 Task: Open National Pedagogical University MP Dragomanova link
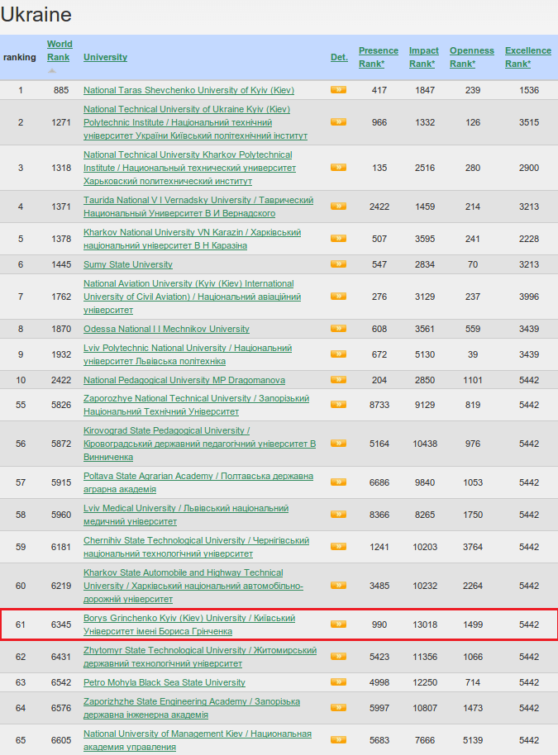pyautogui.click(x=184, y=380)
